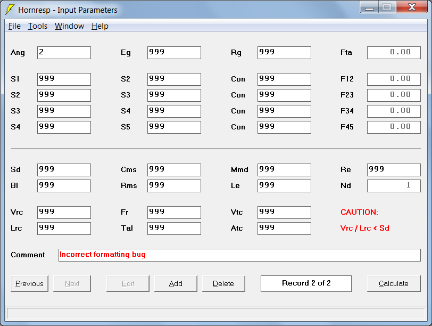Select the Atc input field
Screen dimensions: 432x326
[x=284, y=229]
